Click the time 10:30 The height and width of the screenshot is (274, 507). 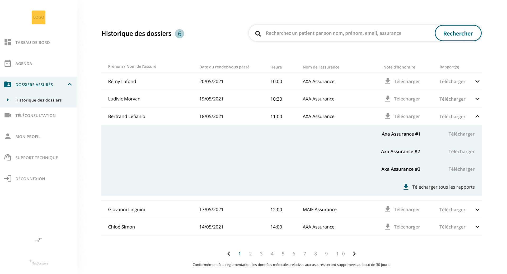[276, 99]
